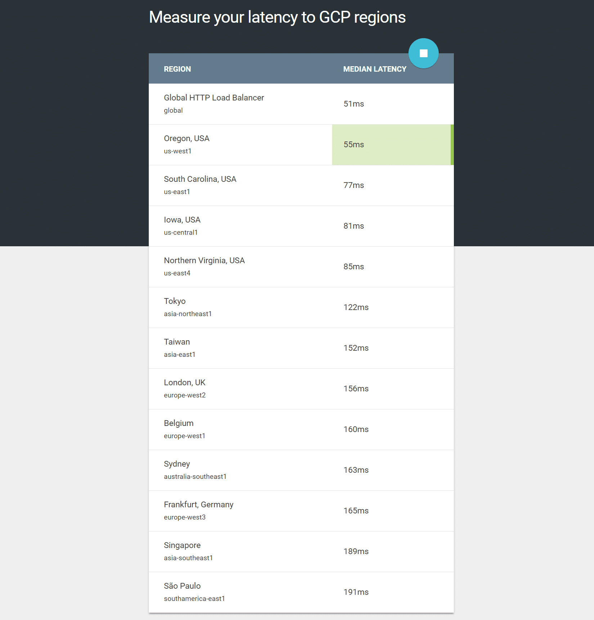Click the São Paulo latency value

[x=356, y=592]
